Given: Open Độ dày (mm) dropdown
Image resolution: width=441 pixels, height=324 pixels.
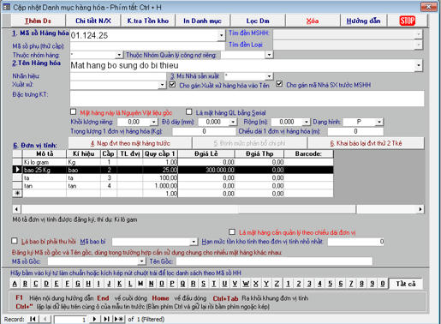Looking at the screenshot, I should pos(233,122).
